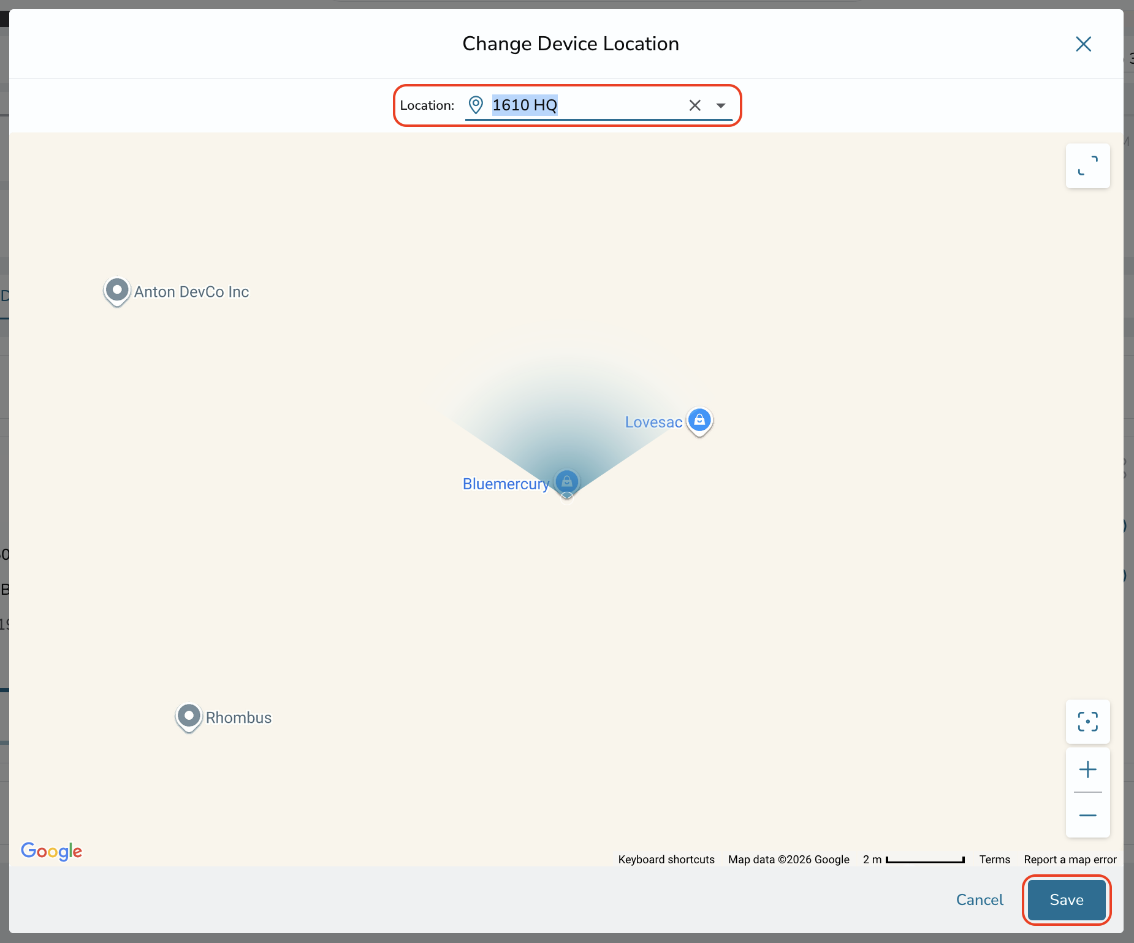Select the Lovesac shop marker

pyautogui.click(x=699, y=421)
